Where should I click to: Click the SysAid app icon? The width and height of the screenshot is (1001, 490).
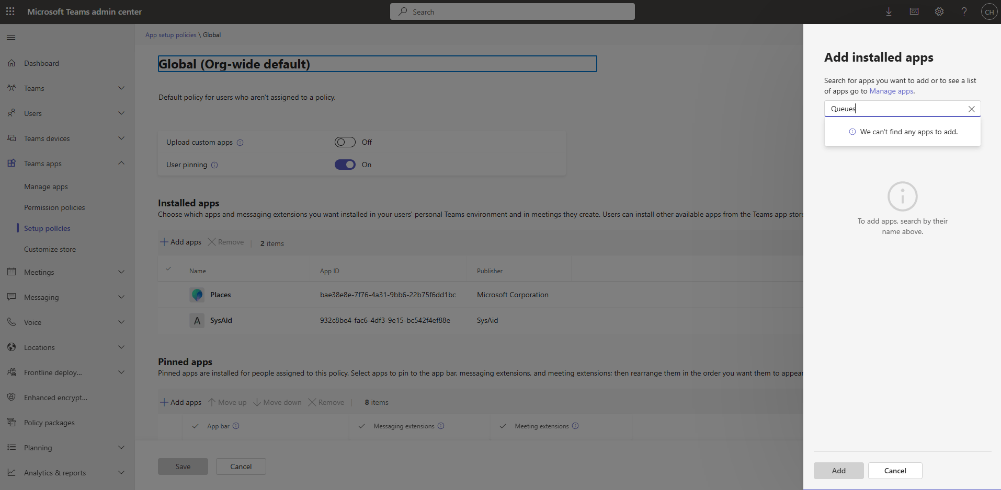click(197, 320)
